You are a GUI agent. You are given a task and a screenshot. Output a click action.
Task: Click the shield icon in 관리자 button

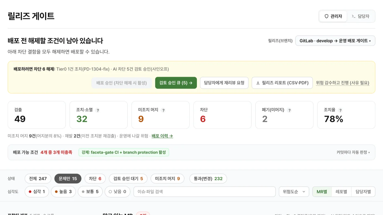326,16
